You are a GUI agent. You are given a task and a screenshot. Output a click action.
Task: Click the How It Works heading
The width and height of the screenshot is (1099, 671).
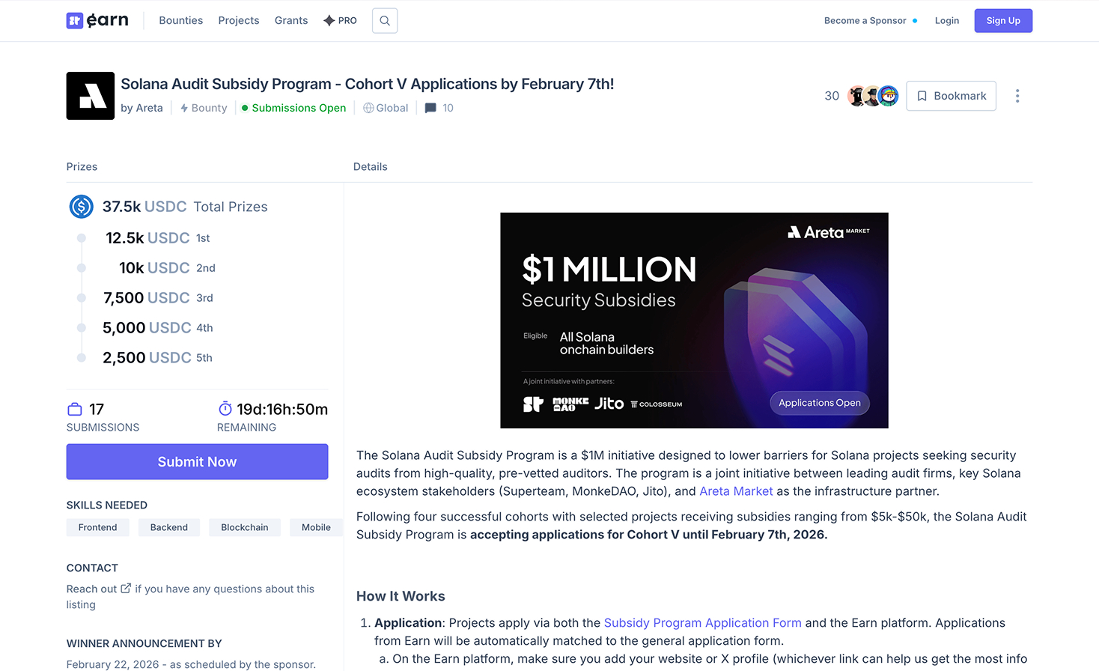(401, 596)
